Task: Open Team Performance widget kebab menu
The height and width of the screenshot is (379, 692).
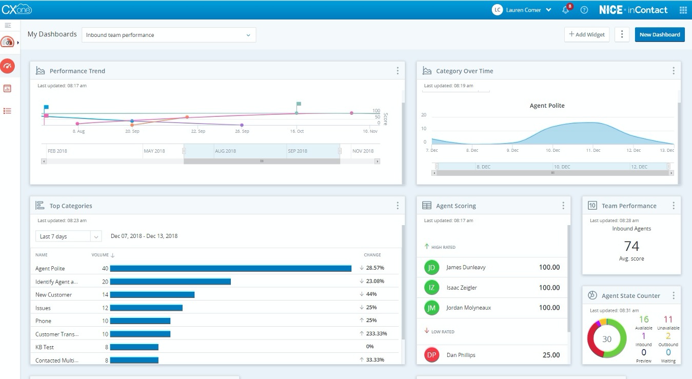Action: coord(674,206)
